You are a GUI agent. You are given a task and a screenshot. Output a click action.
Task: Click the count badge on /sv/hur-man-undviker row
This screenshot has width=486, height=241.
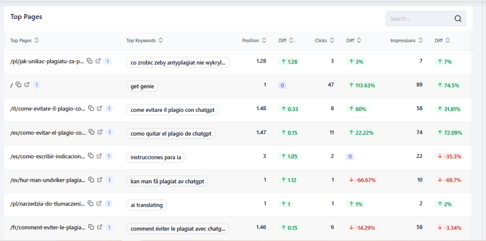tap(109, 180)
